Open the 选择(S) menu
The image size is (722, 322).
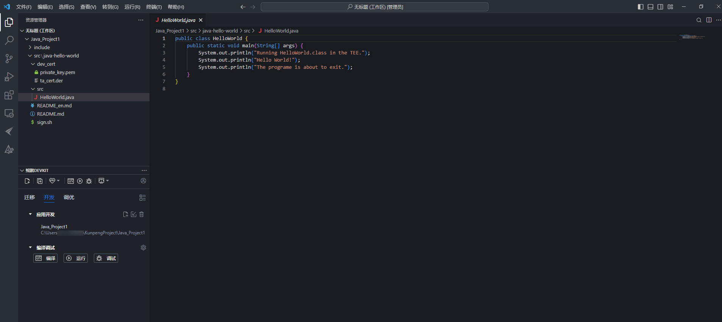(67, 7)
